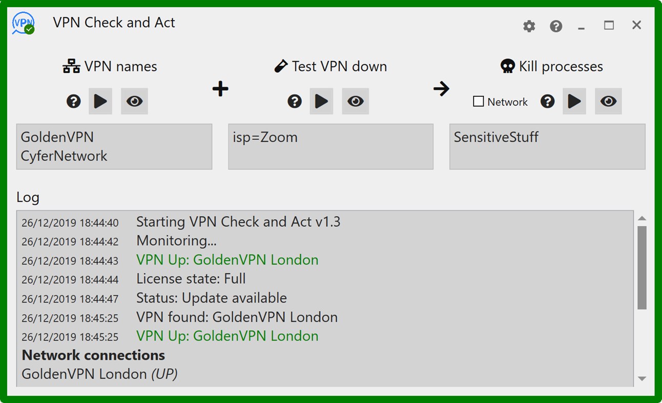Click the VPN names text box

pyautogui.click(x=114, y=146)
